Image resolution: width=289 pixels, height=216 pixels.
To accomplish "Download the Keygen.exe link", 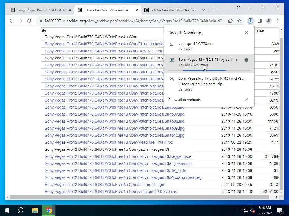I will tap(118, 156).
